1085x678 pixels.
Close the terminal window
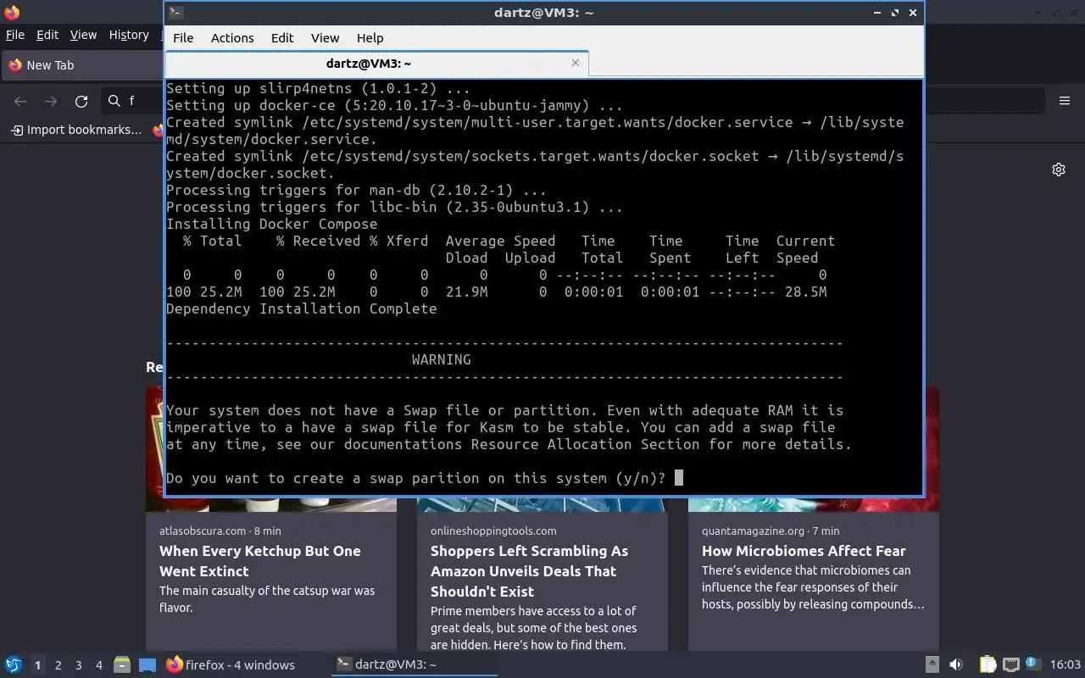click(x=913, y=13)
